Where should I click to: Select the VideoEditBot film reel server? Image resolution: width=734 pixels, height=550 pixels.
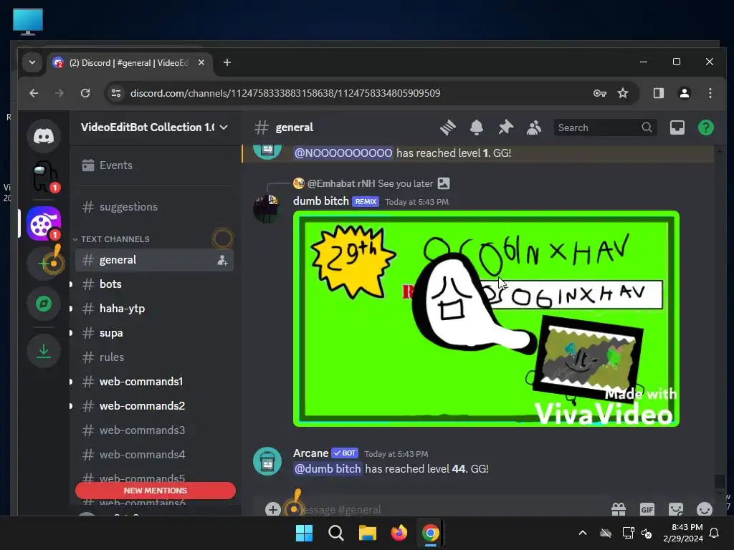click(x=44, y=223)
